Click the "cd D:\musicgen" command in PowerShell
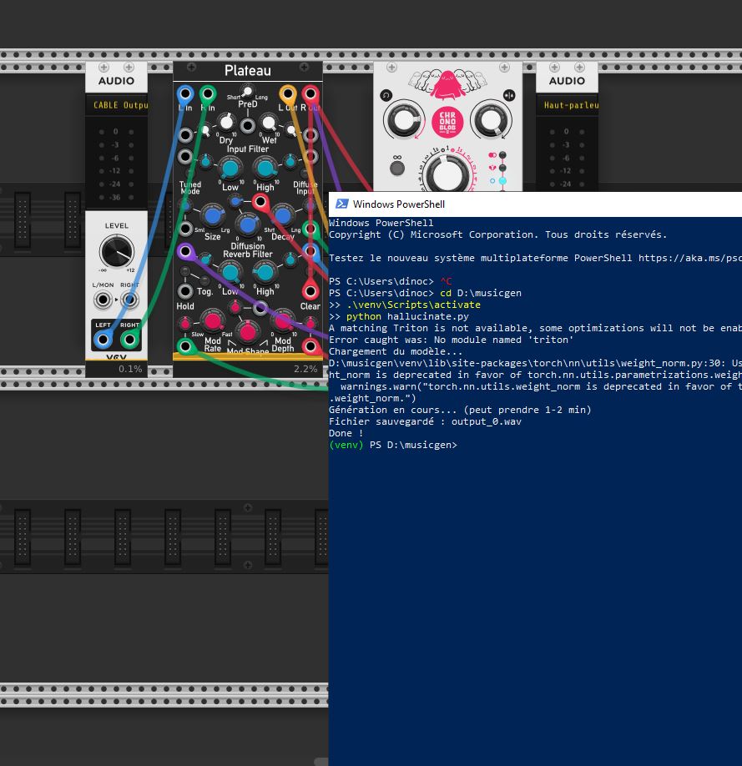742x766 pixels. (x=481, y=293)
